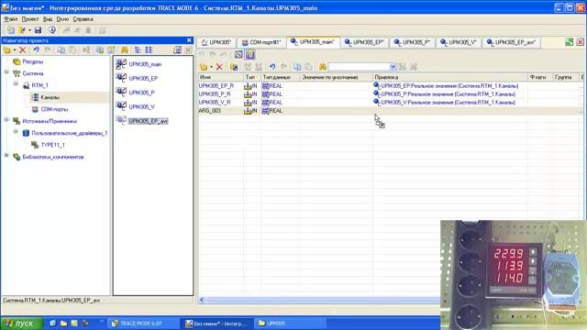Click the highlighted view-mode icon above arguments toolbar
587x330 pixels.
249,55
